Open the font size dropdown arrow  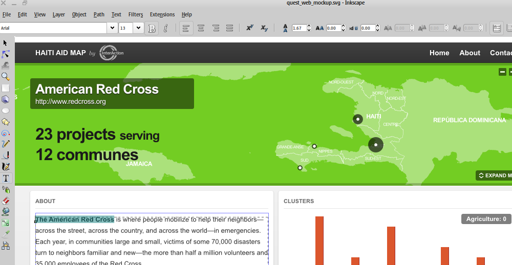coord(138,28)
